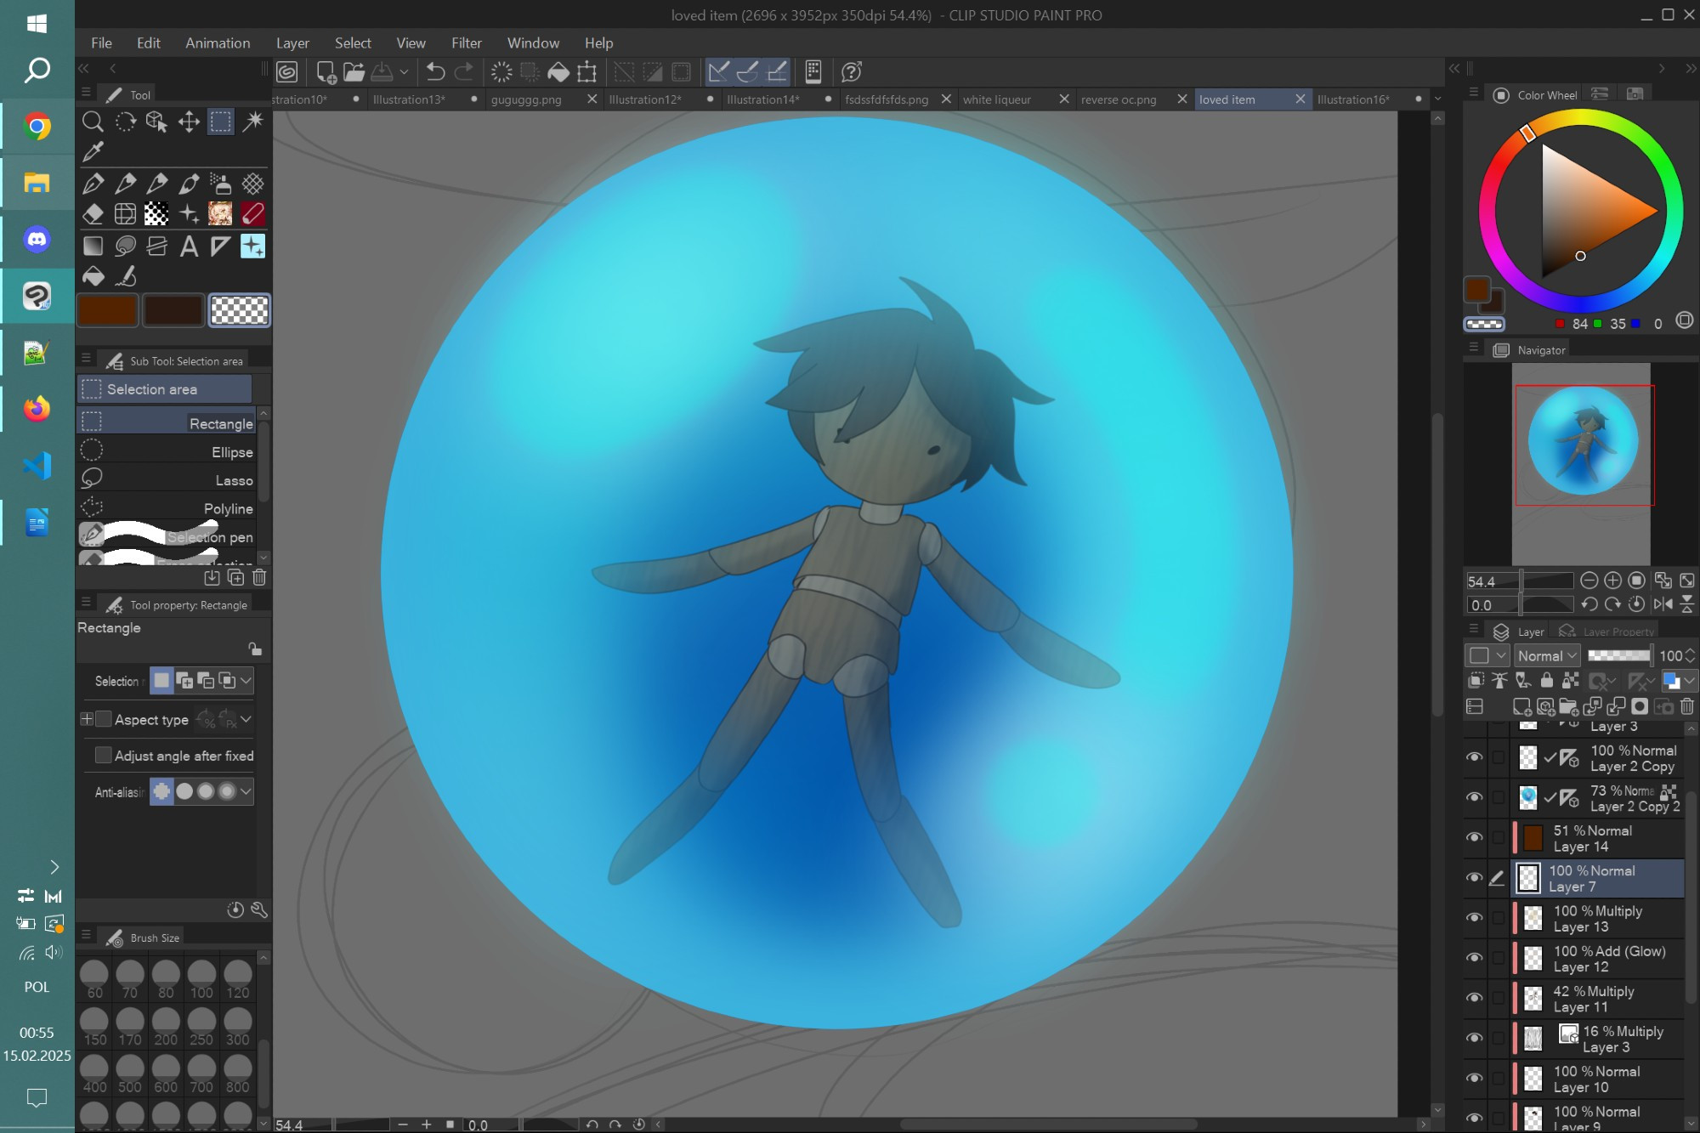
Task: Click the New raster layer icon
Action: [1521, 706]
